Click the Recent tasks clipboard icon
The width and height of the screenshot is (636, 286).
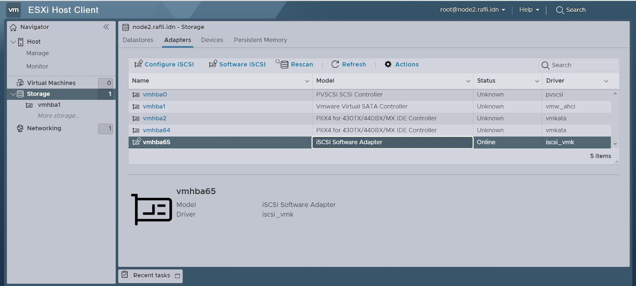pyautogui.click(x=125, y=274)
